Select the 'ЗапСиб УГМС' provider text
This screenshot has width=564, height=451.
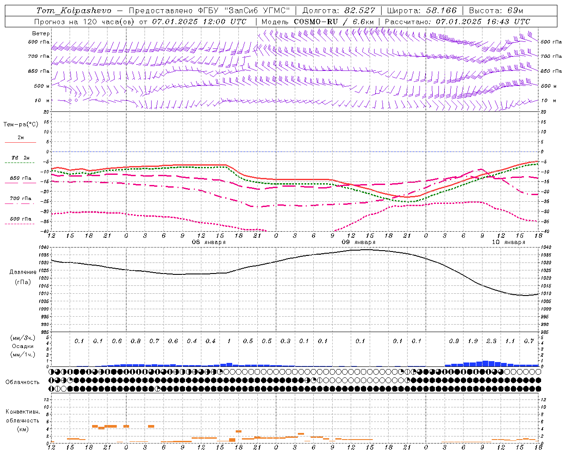(258, 11)
